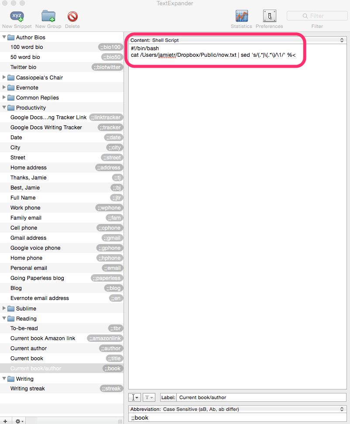The height and width of the screenshot is (424, 350).
Task: Open the gear action menu at bottom
Action: (x=19, y=421)
